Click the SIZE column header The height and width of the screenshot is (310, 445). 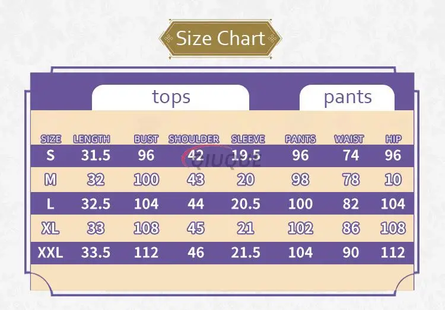51,139
